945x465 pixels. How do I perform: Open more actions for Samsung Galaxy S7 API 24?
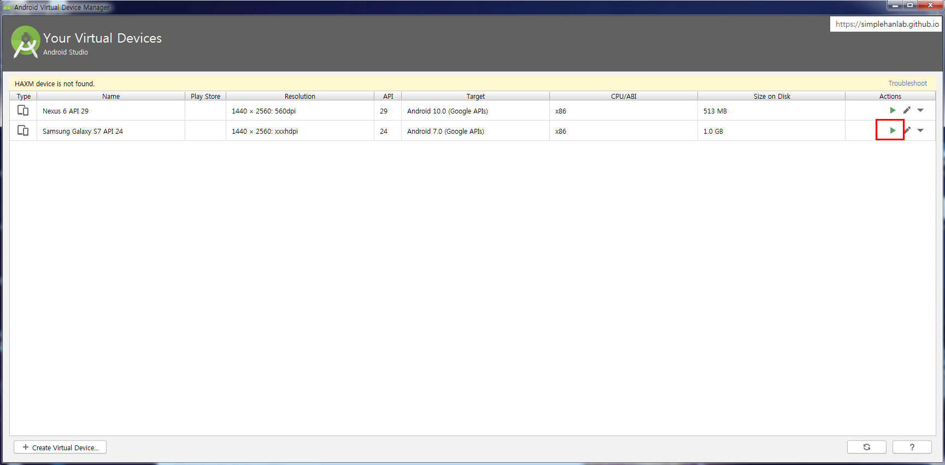tap(920, 130)
